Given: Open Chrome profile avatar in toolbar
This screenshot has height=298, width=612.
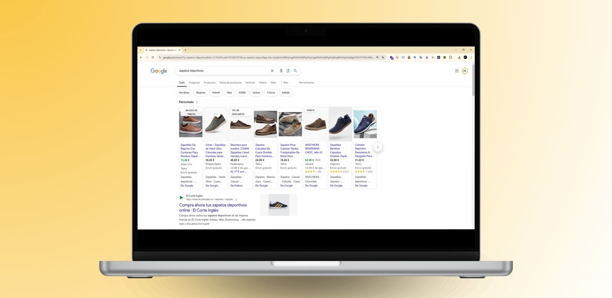Looking at the screenshot, I should [x=465, y=57].
